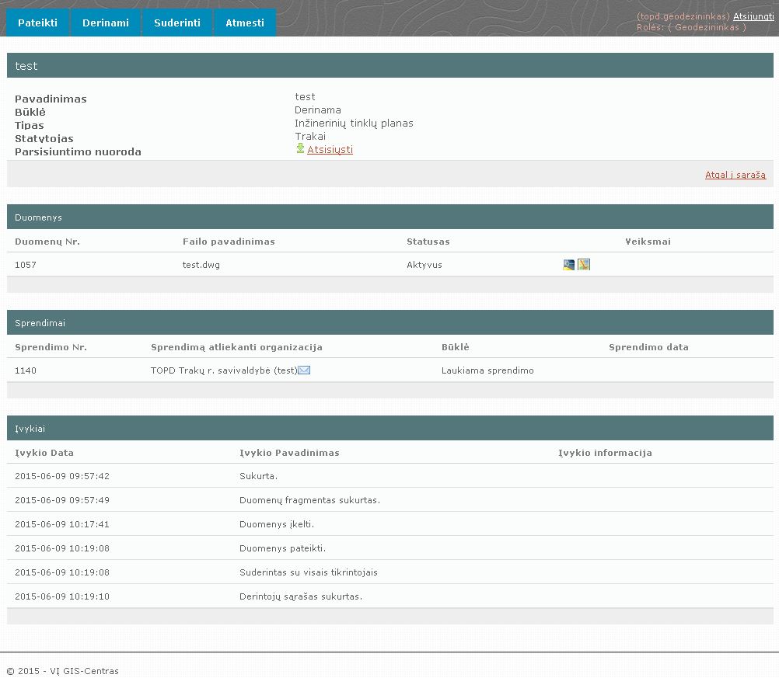Open the Pateikti tab

(x=38, y=23)
